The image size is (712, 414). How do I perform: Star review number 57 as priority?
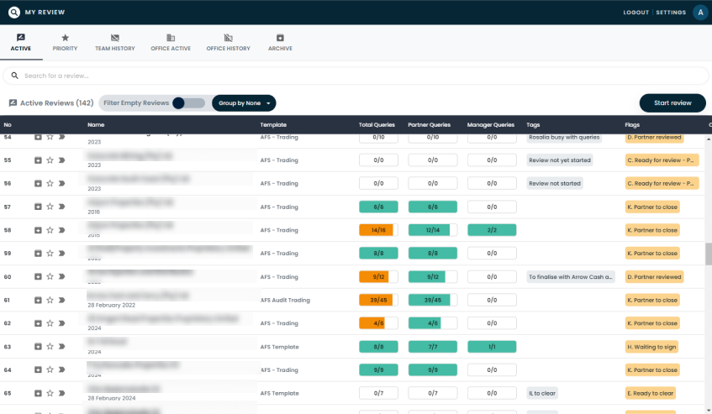[x=50, y=207]
